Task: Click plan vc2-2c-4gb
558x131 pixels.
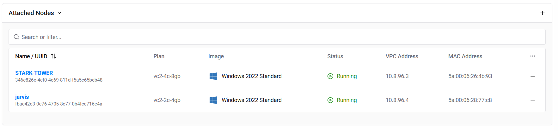Action: coord(167,100)
